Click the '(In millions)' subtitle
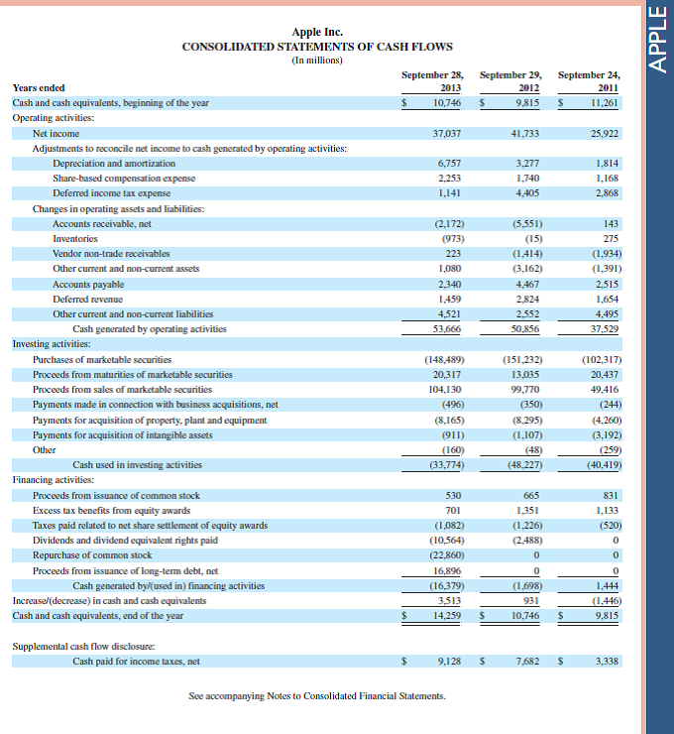The width and height of the screenshot is (674, 734). click(317, 61)
